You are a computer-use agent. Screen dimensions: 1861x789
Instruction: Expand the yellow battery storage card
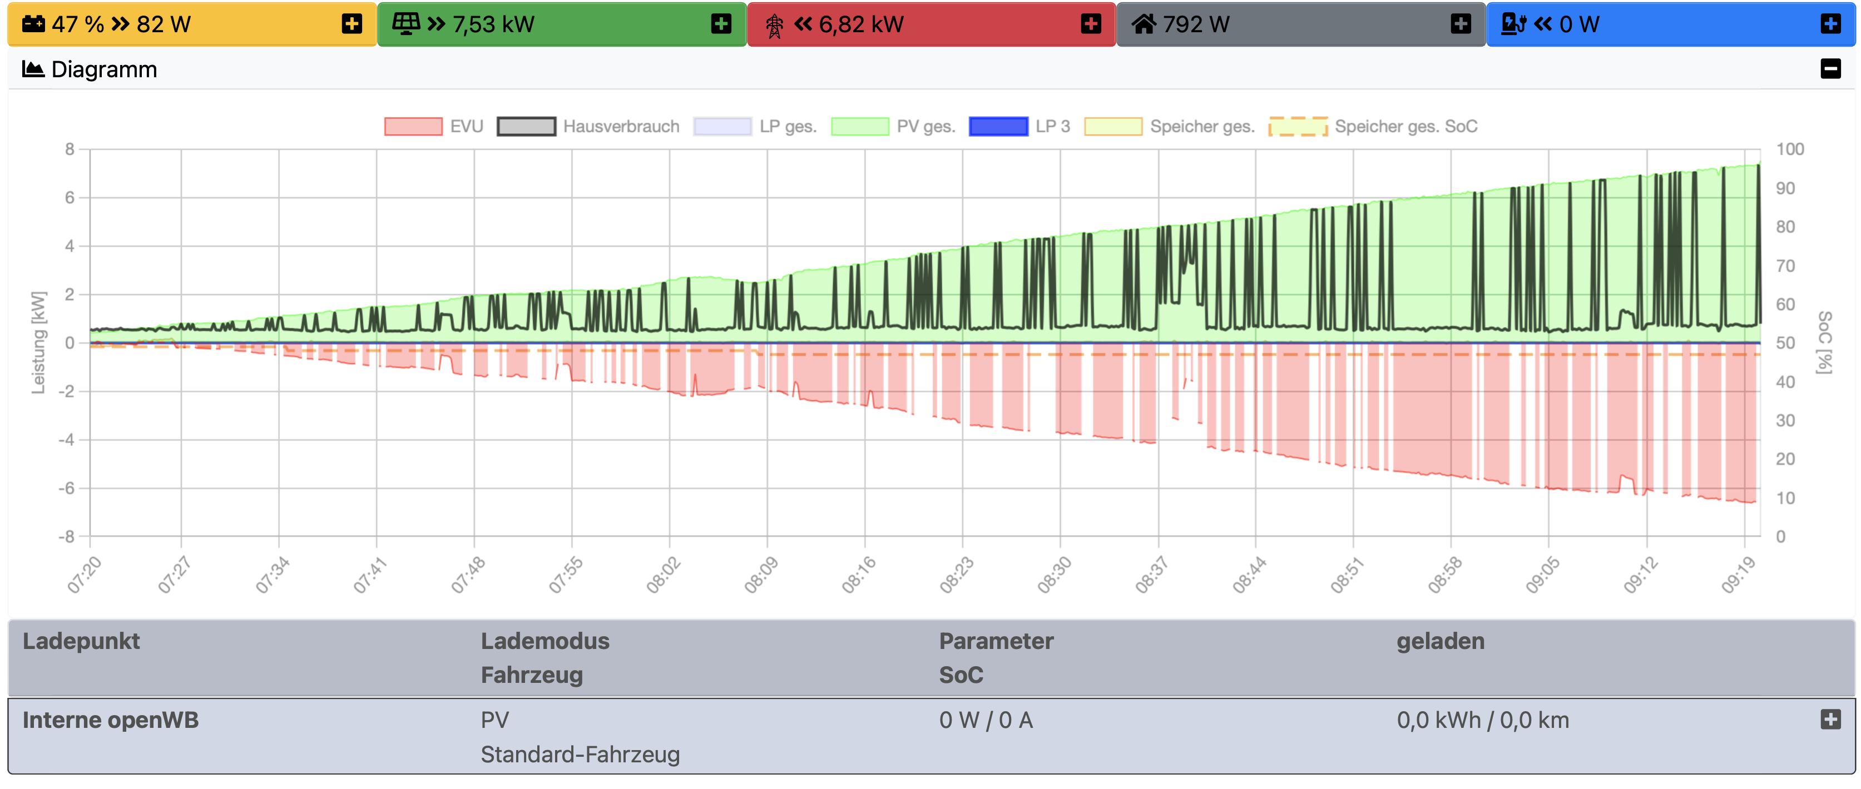click(352, 24)
